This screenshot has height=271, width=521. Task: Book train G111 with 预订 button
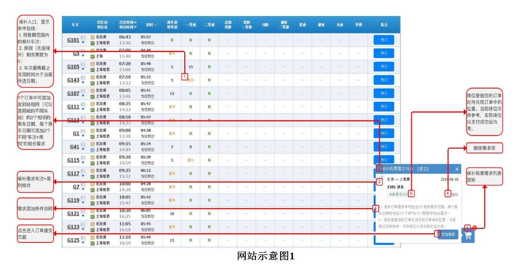384,106
